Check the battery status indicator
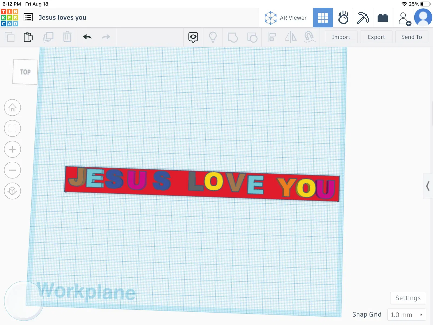This screenshot has width=433, height=325. click(425, 4)
